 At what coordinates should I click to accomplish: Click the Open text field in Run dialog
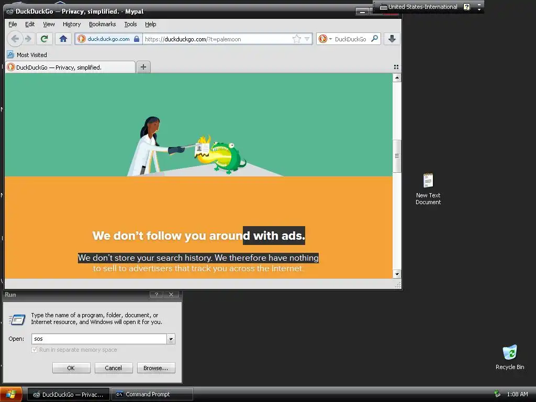(x=99, y=339)
